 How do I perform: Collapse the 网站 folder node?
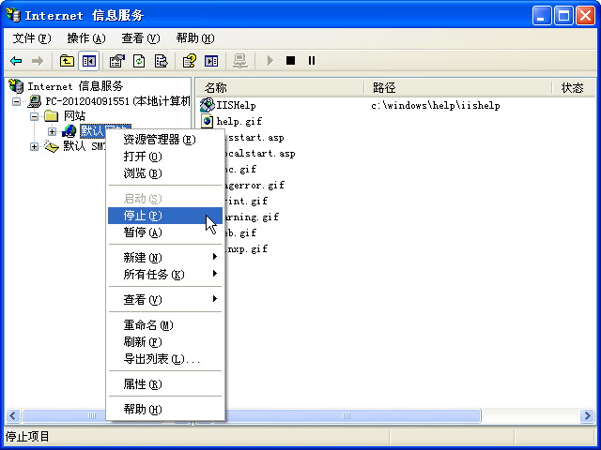point(34,116)
